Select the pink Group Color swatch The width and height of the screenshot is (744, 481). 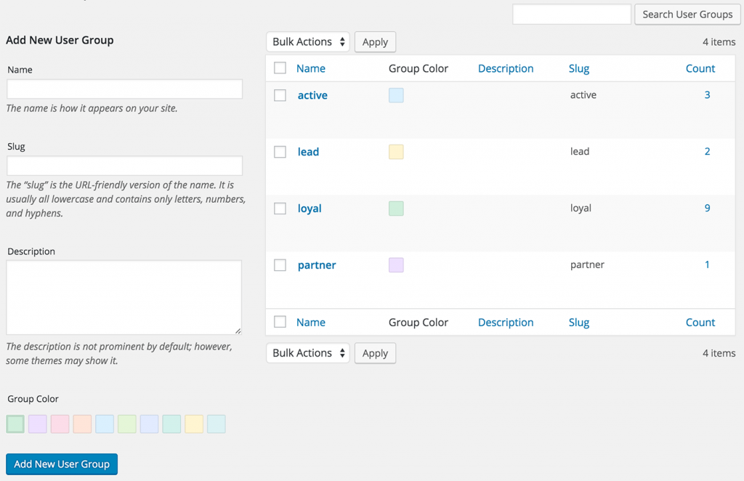(60, 424)
